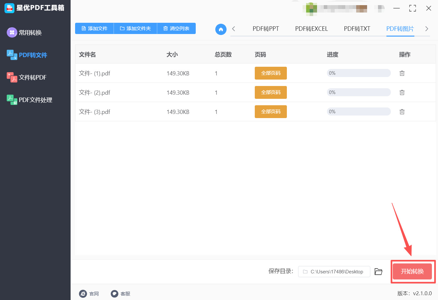Select file name 文件- (2).pdf
This screenshot has width=438, height=300.
tap(94, 92)
